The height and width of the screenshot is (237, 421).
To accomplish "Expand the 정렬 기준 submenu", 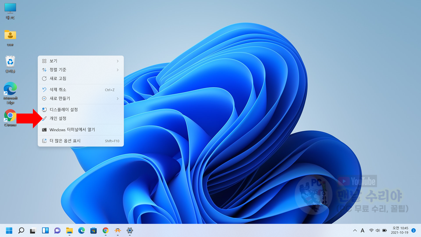I will click(81, 70).
